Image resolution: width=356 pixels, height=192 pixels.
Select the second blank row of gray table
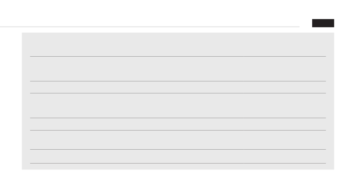[178, 69]
